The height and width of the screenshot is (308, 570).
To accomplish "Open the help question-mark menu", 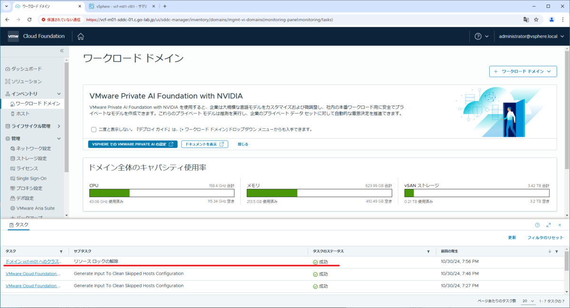I will pyautogui.click(x=481, y=37).
